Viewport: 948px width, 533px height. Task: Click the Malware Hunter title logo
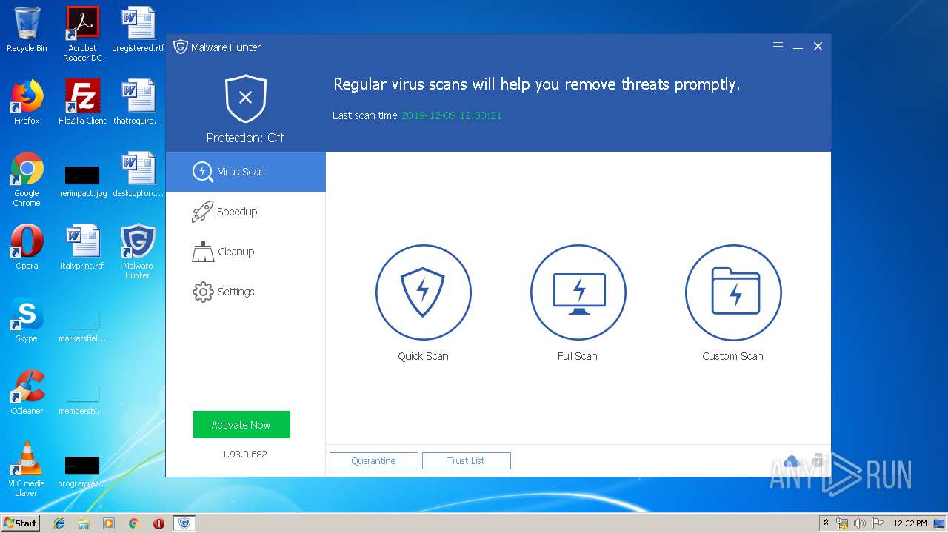(x=181, y=47)
